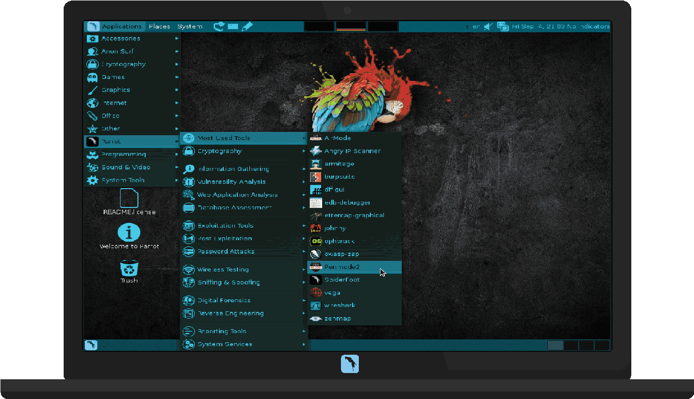Launch dff gui from tools list
Image resolution: width=694 pixels, height=399 pixels.
pyautogui.click(x=354, y=190)
